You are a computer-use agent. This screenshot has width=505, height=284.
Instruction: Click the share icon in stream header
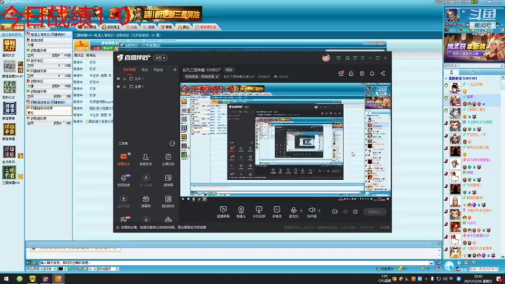coord(383,73)
